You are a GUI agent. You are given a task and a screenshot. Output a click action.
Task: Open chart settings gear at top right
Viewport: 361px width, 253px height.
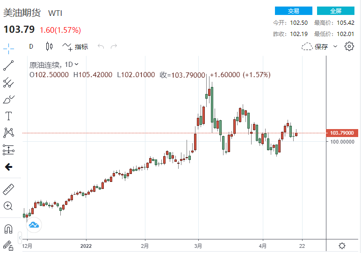click(x=349, y=46)
